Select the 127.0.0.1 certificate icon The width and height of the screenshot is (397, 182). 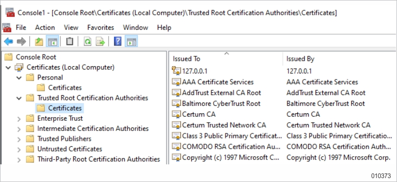pos(176,71)
